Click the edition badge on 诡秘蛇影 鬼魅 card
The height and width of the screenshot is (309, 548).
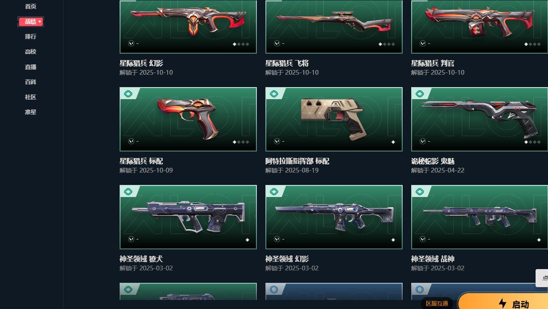coord(419,94)
